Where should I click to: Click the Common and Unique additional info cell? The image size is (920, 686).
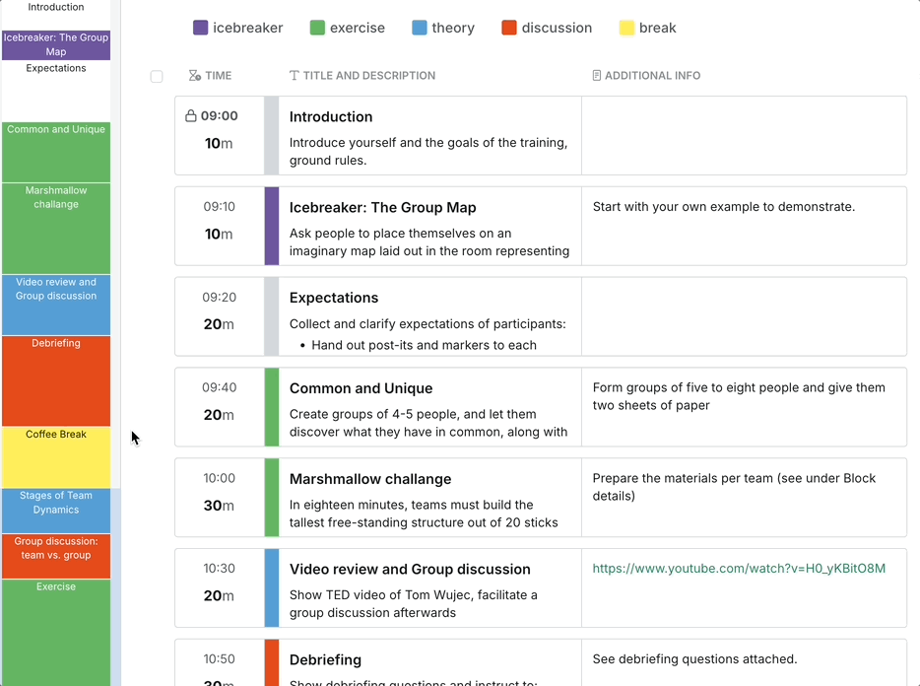pos(743,406)
